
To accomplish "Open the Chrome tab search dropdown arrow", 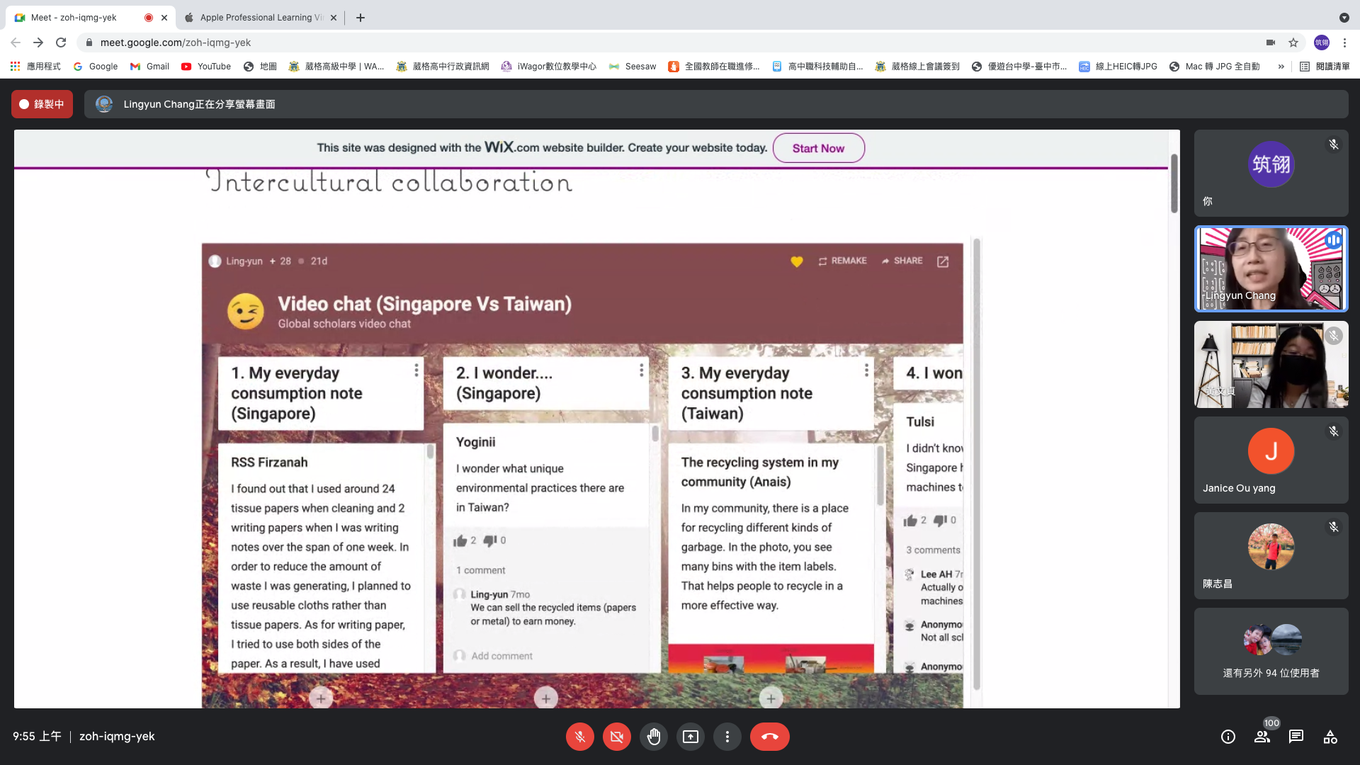I will (x=1344, y=18).
